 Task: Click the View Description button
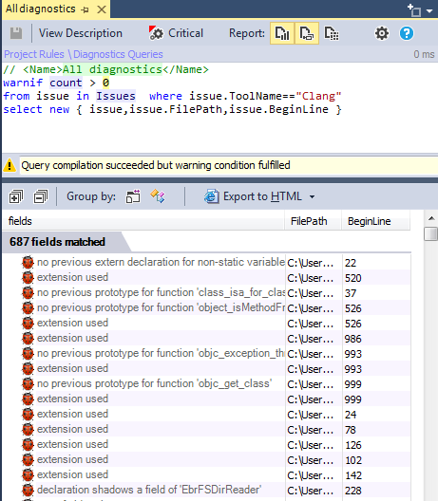81,33
